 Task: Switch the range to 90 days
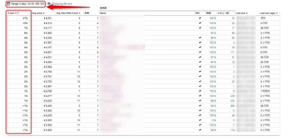click(x=33, y=4)
